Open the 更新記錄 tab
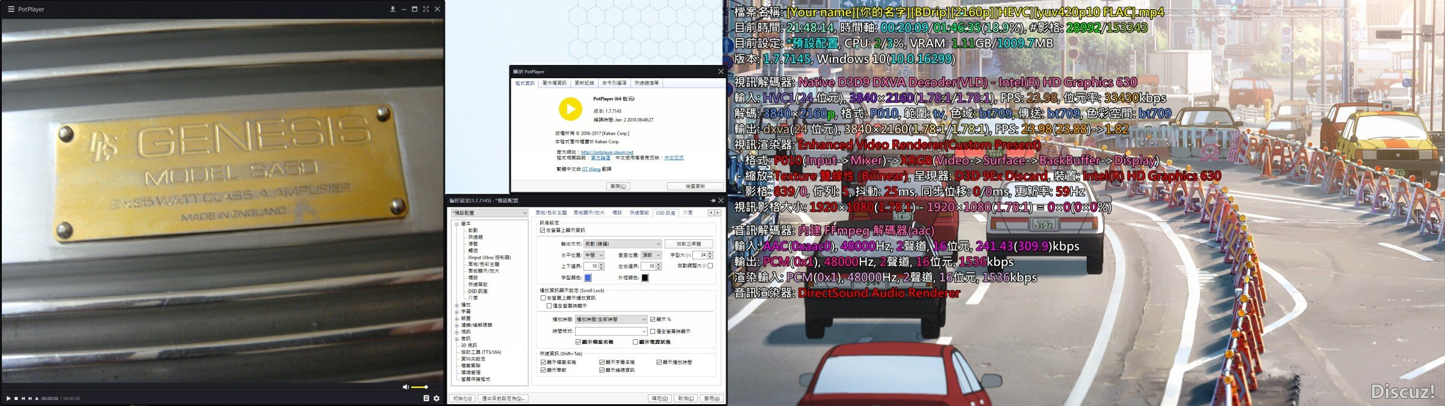This screenshot has width=1445, height=406. 584,83
